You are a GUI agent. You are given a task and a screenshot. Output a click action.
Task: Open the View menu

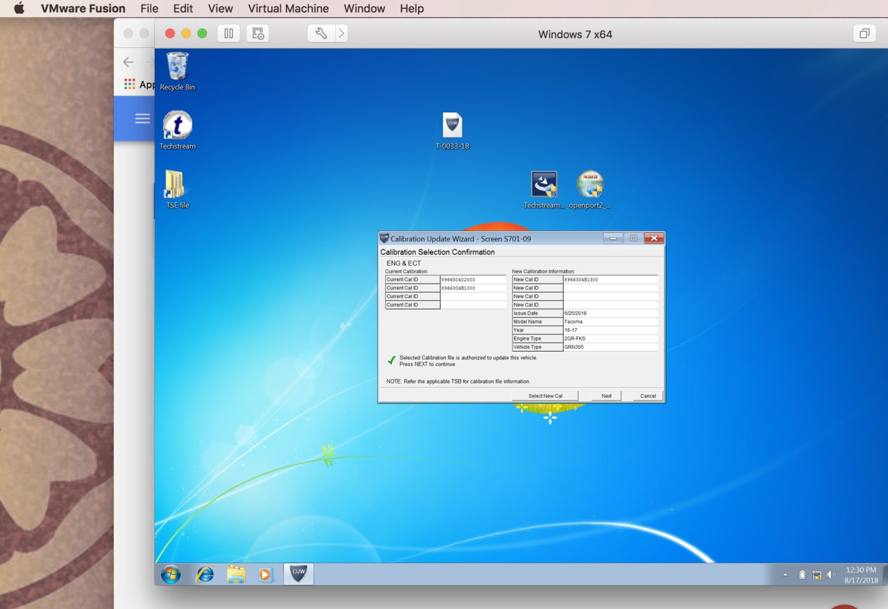click(221, 8)
